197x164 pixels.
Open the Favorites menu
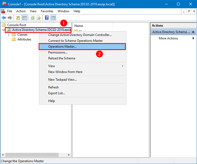[47, 11]
